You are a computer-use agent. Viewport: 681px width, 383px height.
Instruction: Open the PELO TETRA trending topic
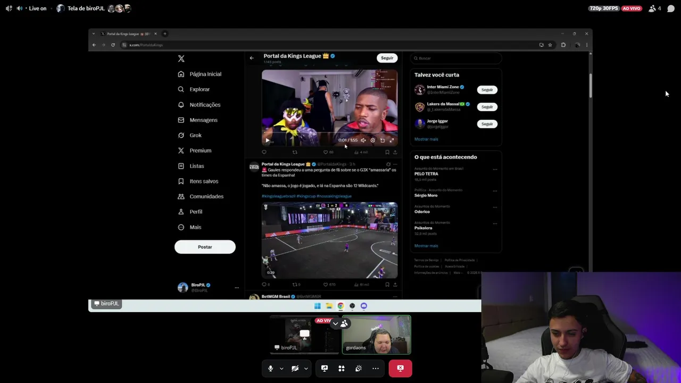(x=426, y=174)
